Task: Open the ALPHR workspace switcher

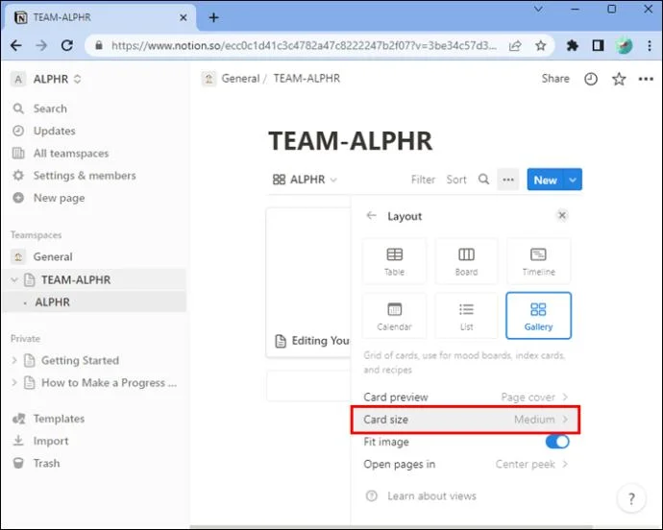Action: coord(46,79)
